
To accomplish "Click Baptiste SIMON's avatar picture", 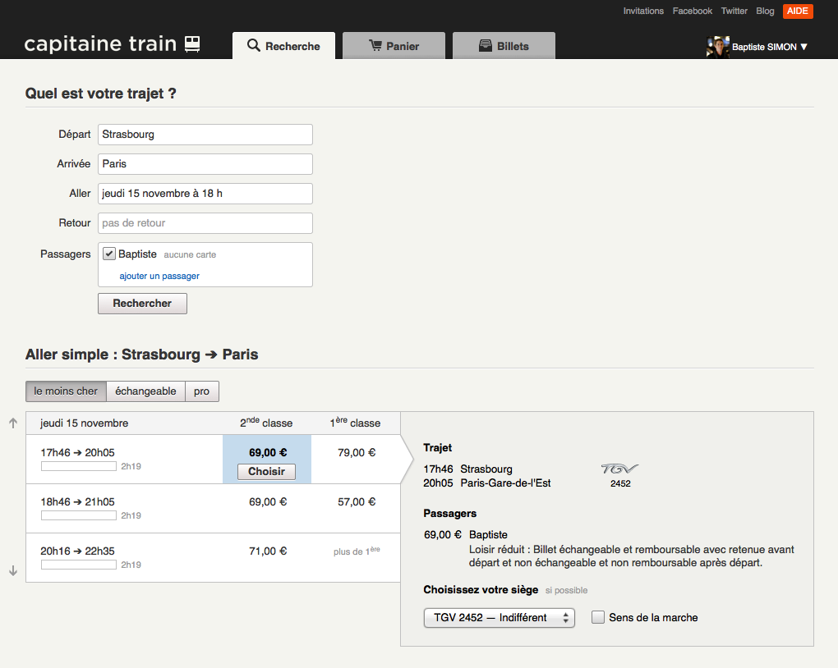I will tap(718, 47).
